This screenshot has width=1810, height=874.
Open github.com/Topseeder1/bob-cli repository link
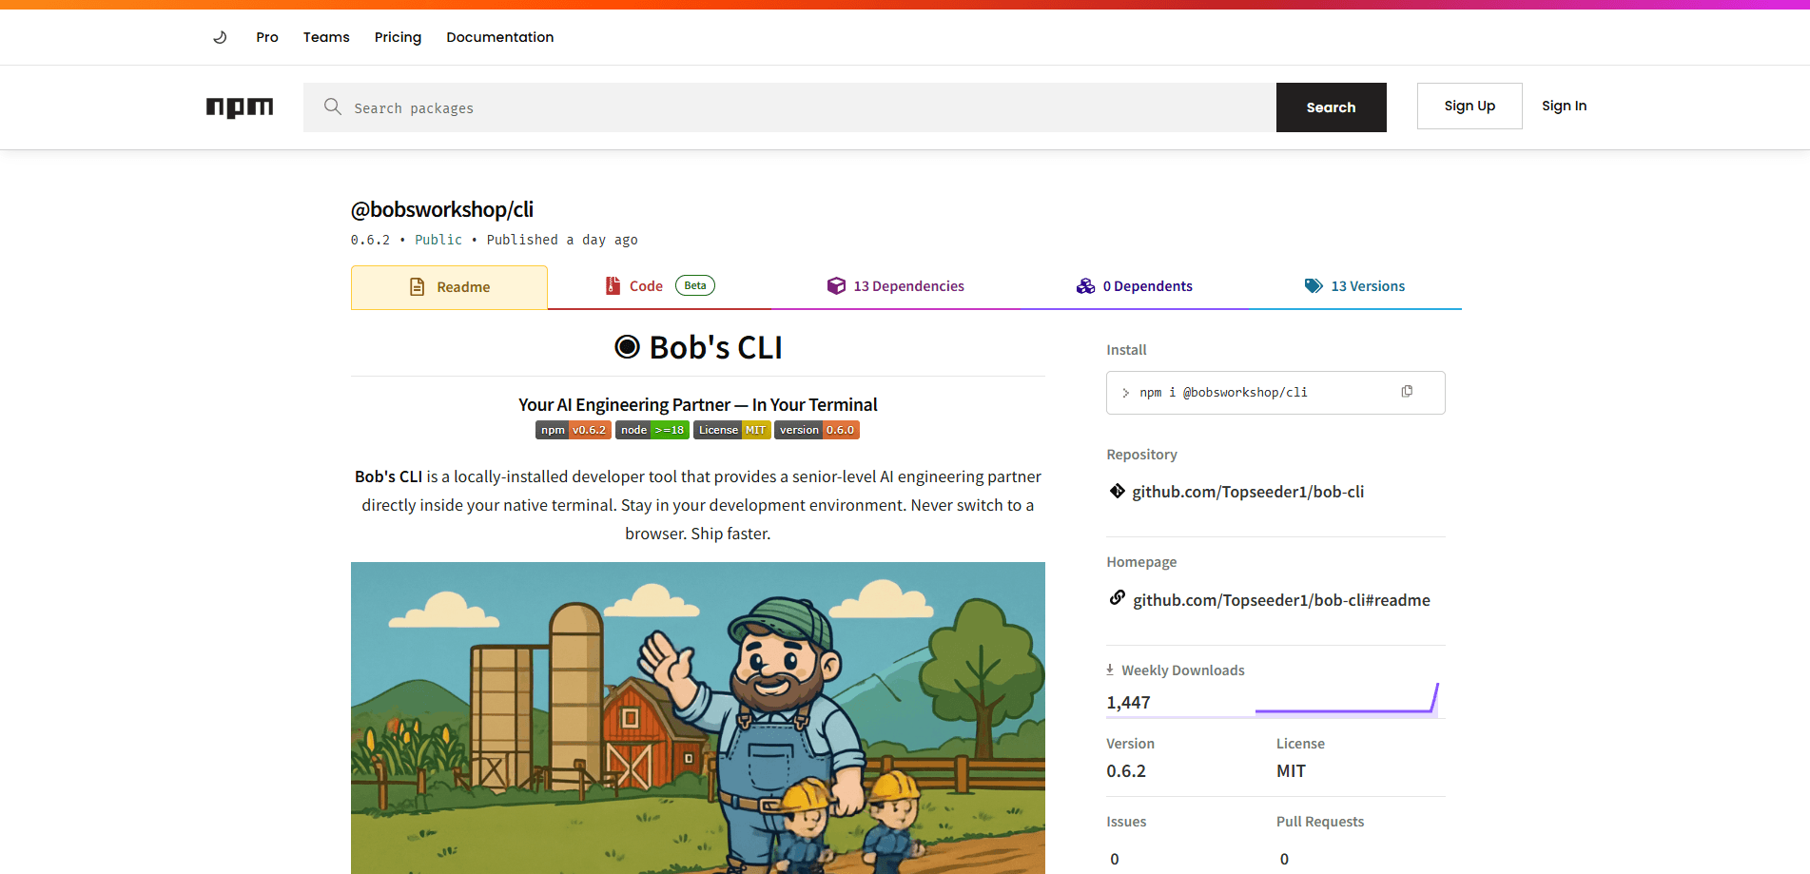click(x=1248, y=492)
